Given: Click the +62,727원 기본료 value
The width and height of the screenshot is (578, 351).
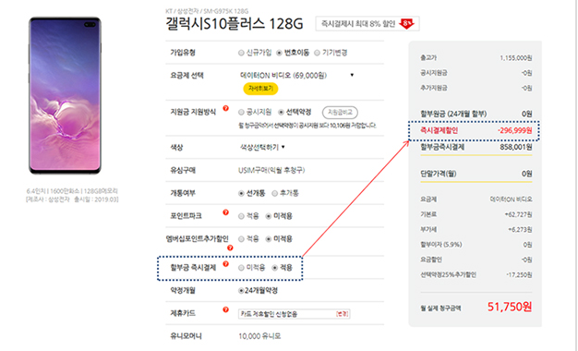Looking at the screenshot, I should coord(518,214).
